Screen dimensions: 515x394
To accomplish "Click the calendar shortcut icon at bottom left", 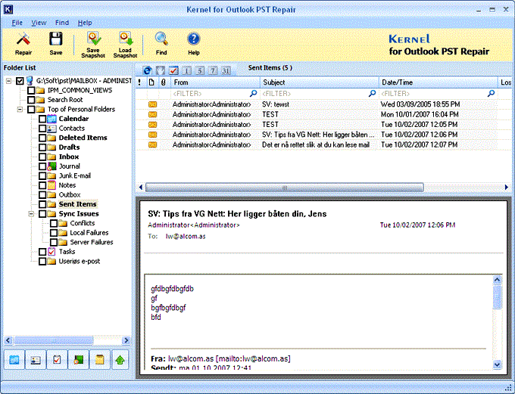I will 14,360.
